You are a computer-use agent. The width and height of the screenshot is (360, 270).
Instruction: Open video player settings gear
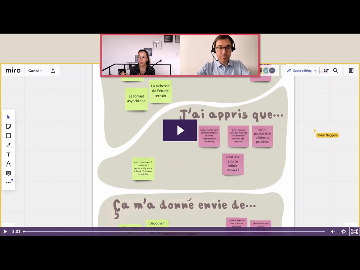pyautogui.click(x=343, y=231)
